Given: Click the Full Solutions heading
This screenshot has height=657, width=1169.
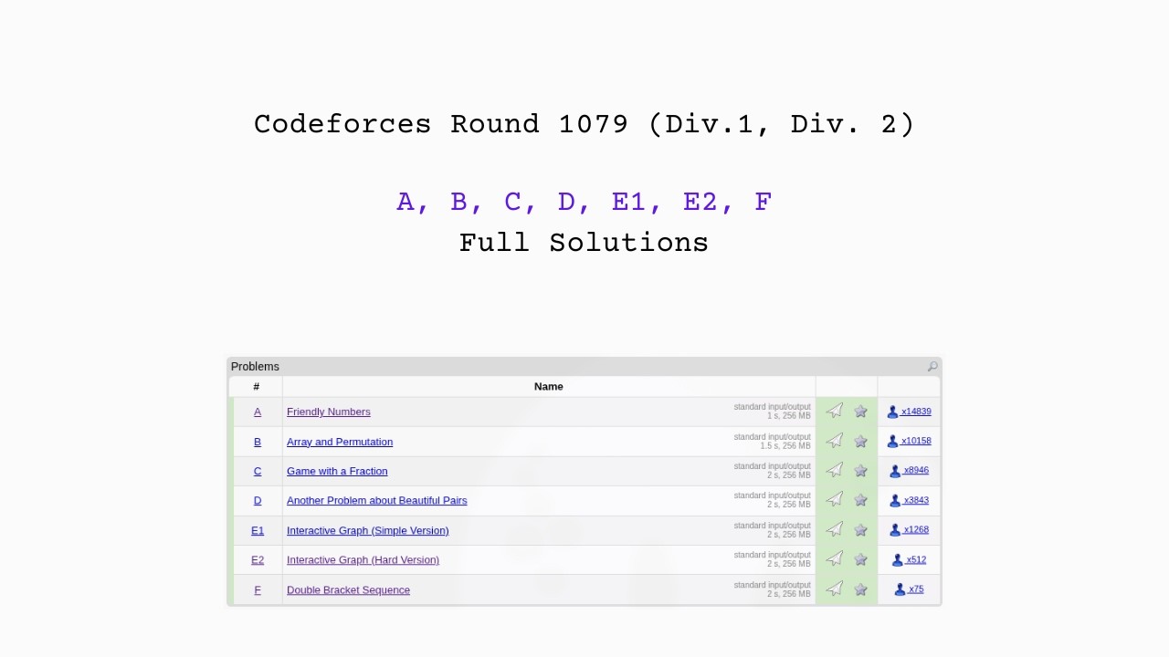Looking at the screenshot, I should click(x=584, y=243).
